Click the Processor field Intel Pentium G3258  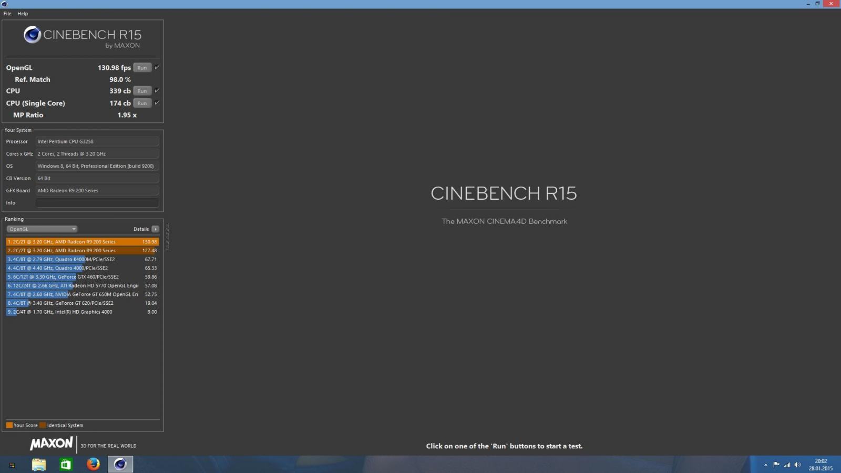tap(97, 141)
